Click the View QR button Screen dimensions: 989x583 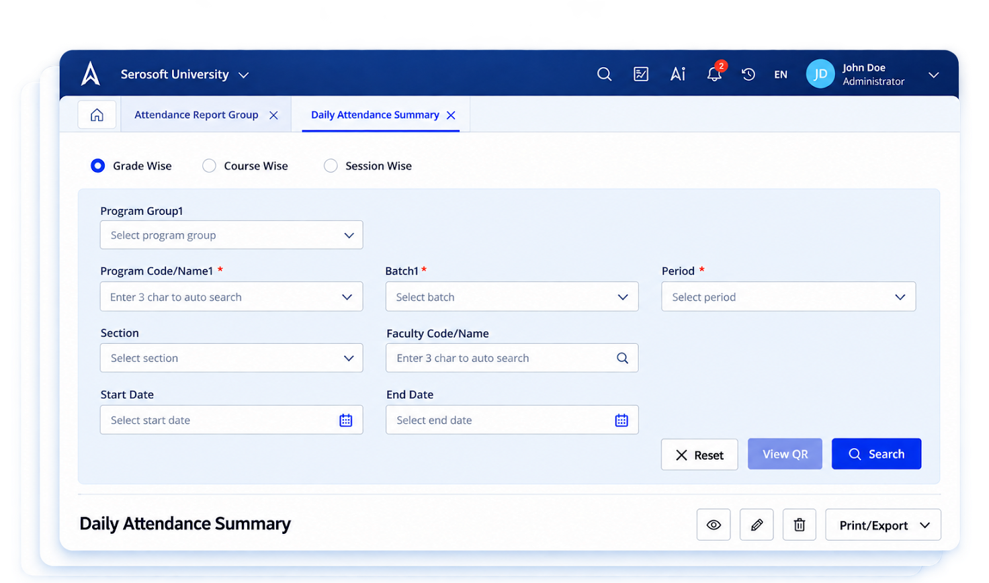(x=785, y=454)
